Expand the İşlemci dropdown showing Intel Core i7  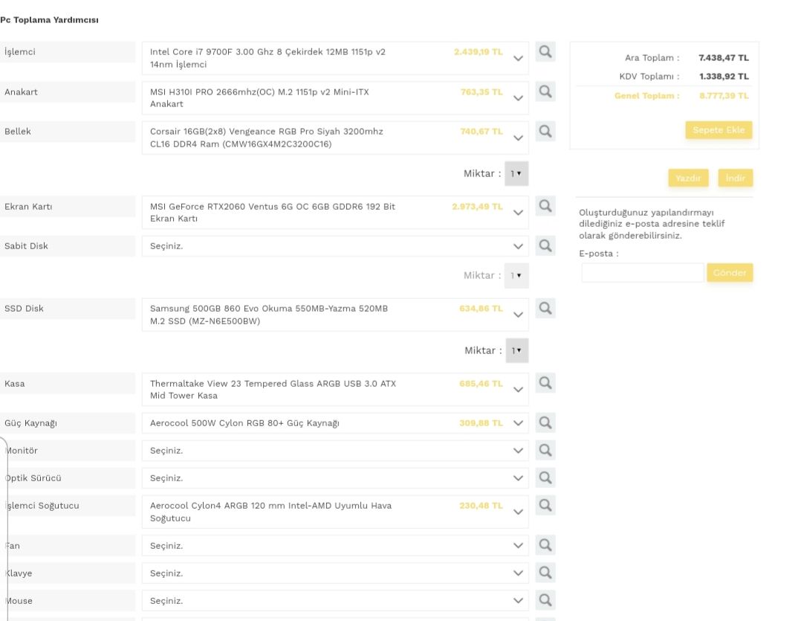click(335, 58)
